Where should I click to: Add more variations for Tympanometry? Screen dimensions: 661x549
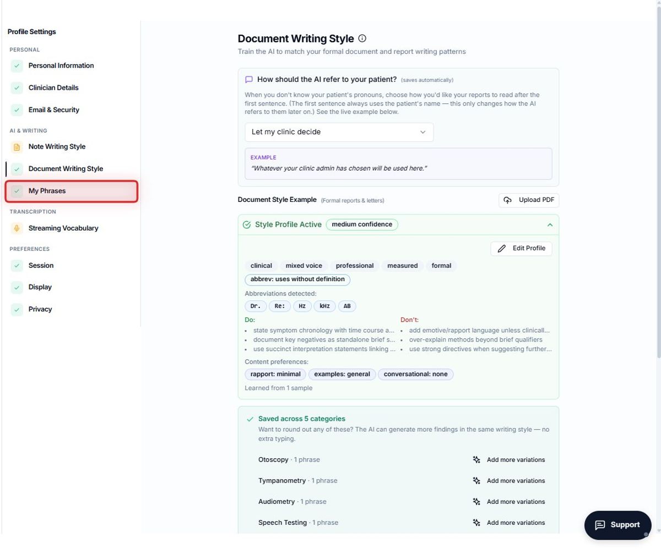[509, 481]
